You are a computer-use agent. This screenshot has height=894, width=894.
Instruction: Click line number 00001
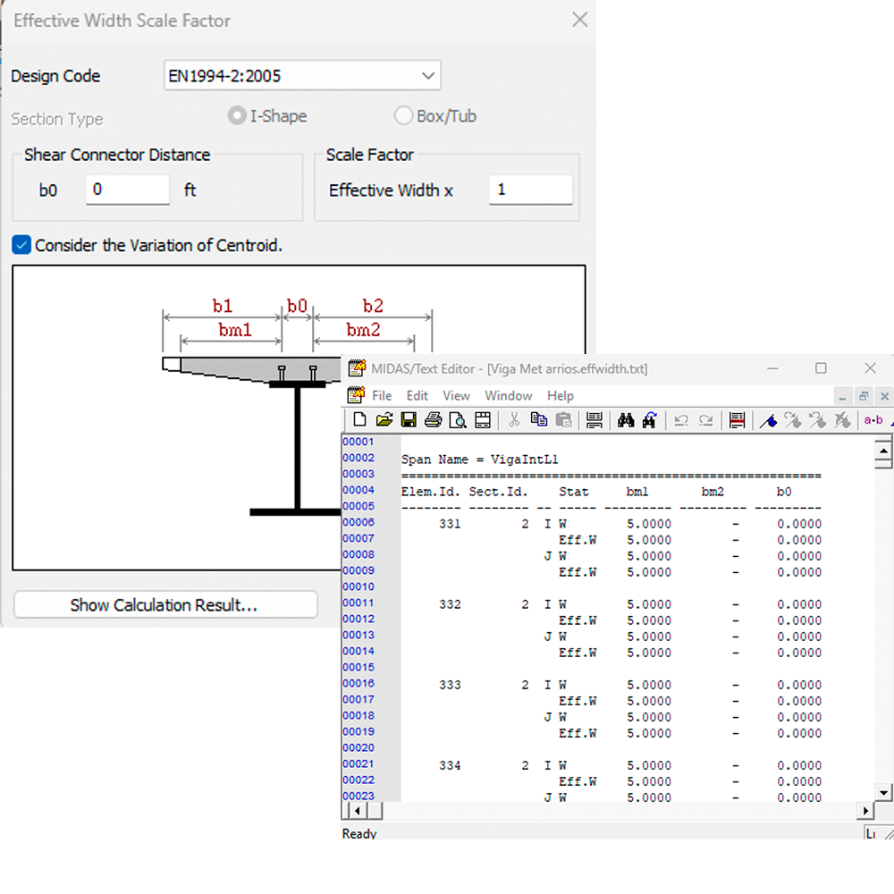358,442
